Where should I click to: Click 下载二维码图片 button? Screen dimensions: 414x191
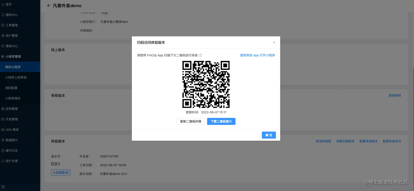point(221,121)
